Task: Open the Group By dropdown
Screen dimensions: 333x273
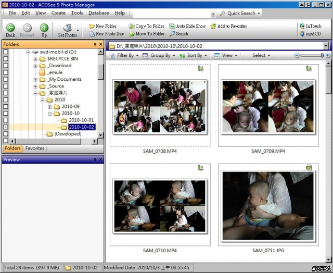Action: [159, 56]
